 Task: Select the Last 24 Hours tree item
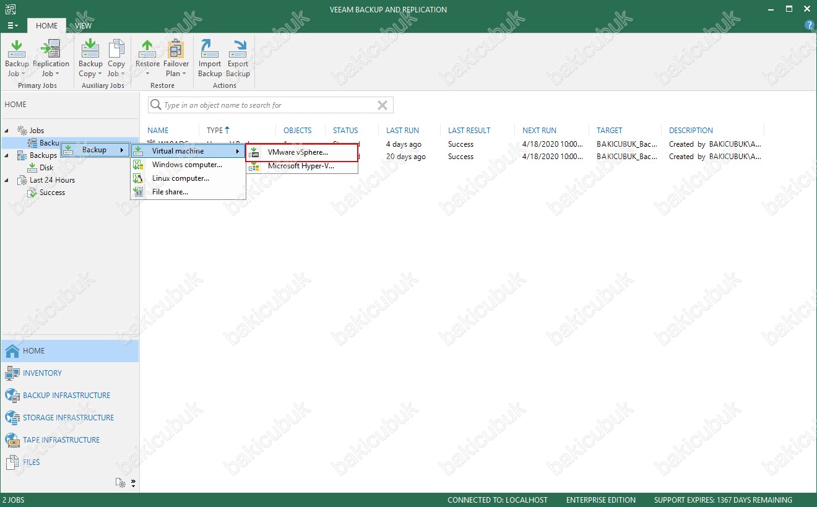click(46, 180)
